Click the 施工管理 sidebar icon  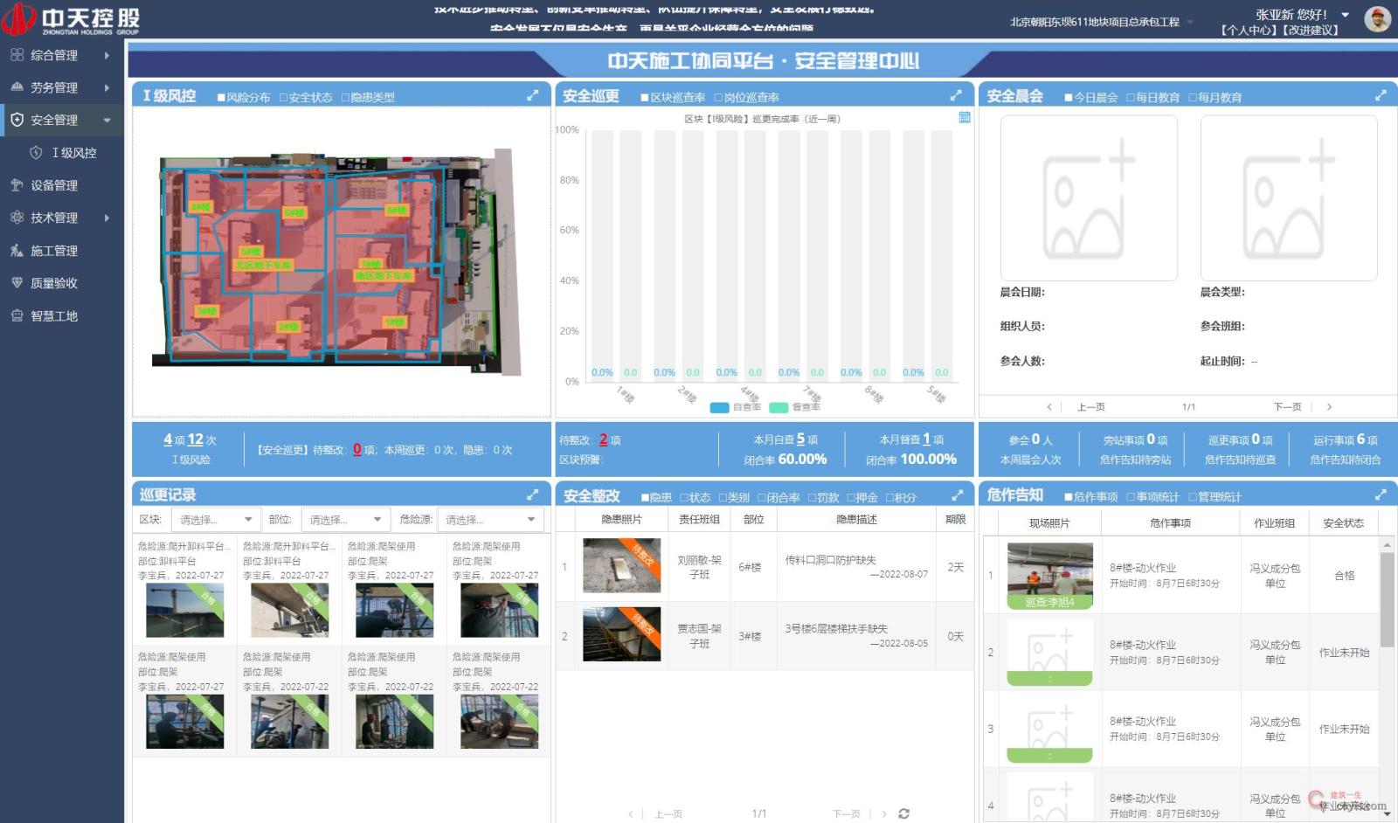click(52, 251)
